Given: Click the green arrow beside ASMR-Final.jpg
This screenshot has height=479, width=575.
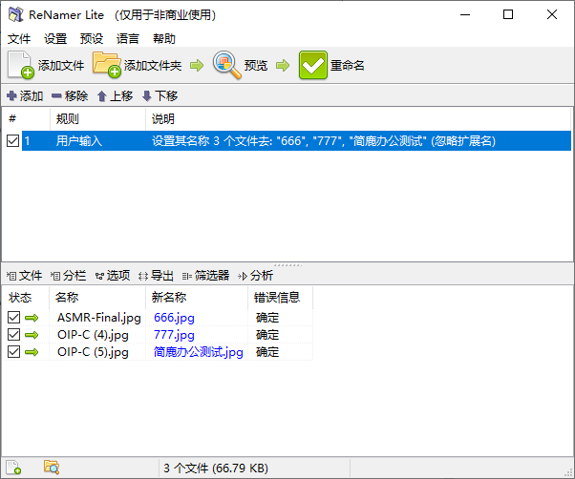Looking at the screenshot, I should click(x=32, y=318).
